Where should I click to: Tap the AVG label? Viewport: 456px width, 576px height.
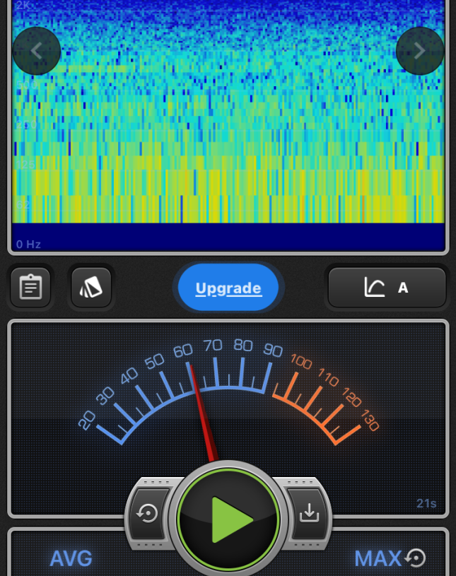[x=71, y=558]
